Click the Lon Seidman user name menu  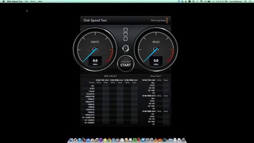(236, 1)
